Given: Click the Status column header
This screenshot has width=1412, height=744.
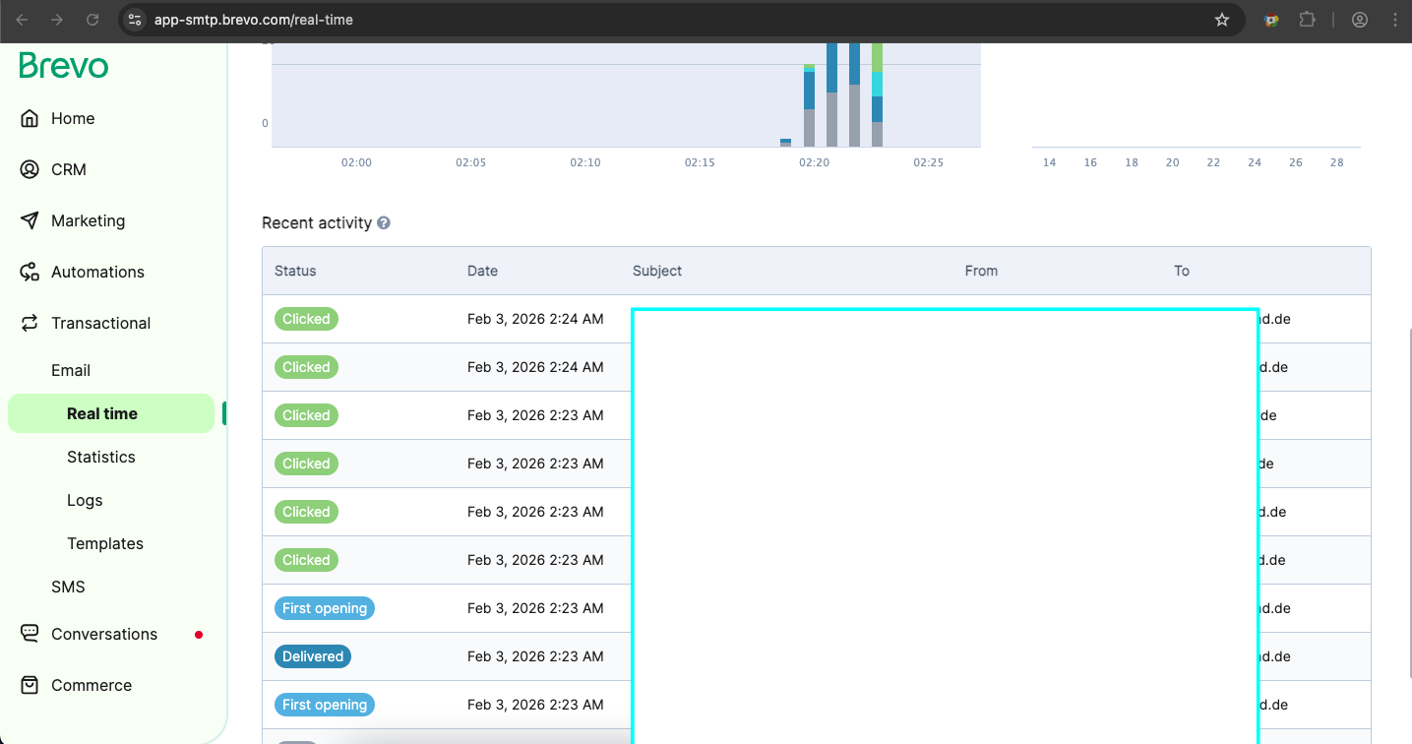Looking at the screenshot, I should tap(295, 271).
